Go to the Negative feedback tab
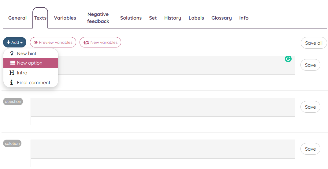 point(98,18)
